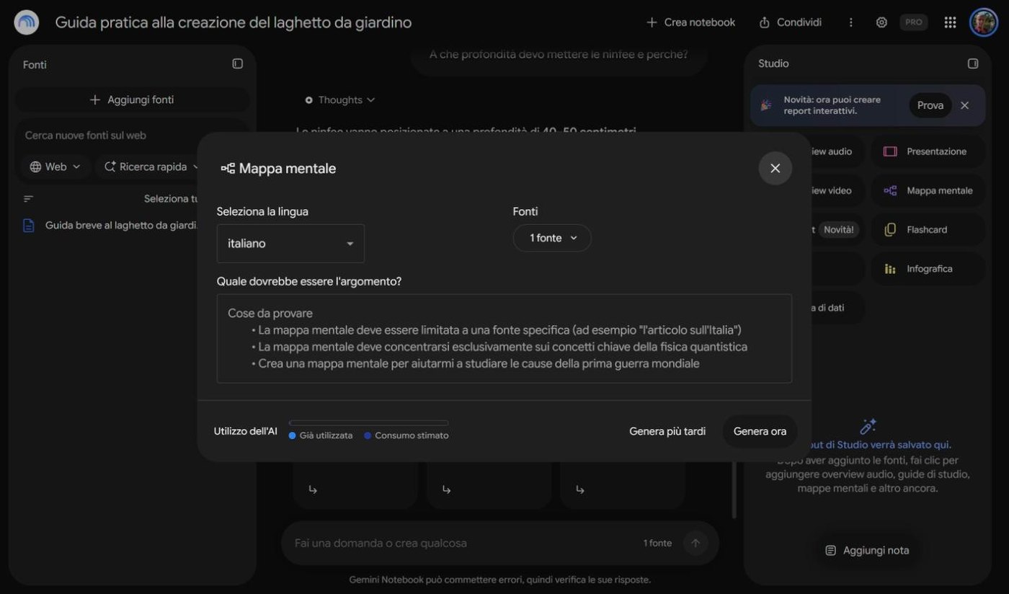This screenshot has height=594, width=1009.
Task: Focus the mind map topic text area
Action: pos(504,338)
